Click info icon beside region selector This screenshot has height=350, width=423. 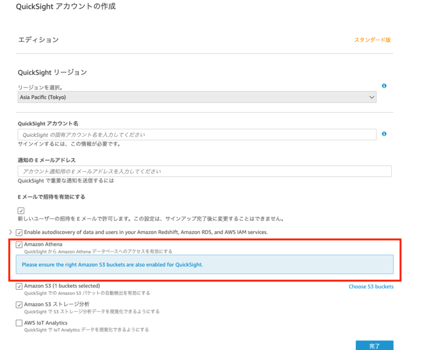pos(384,86)
